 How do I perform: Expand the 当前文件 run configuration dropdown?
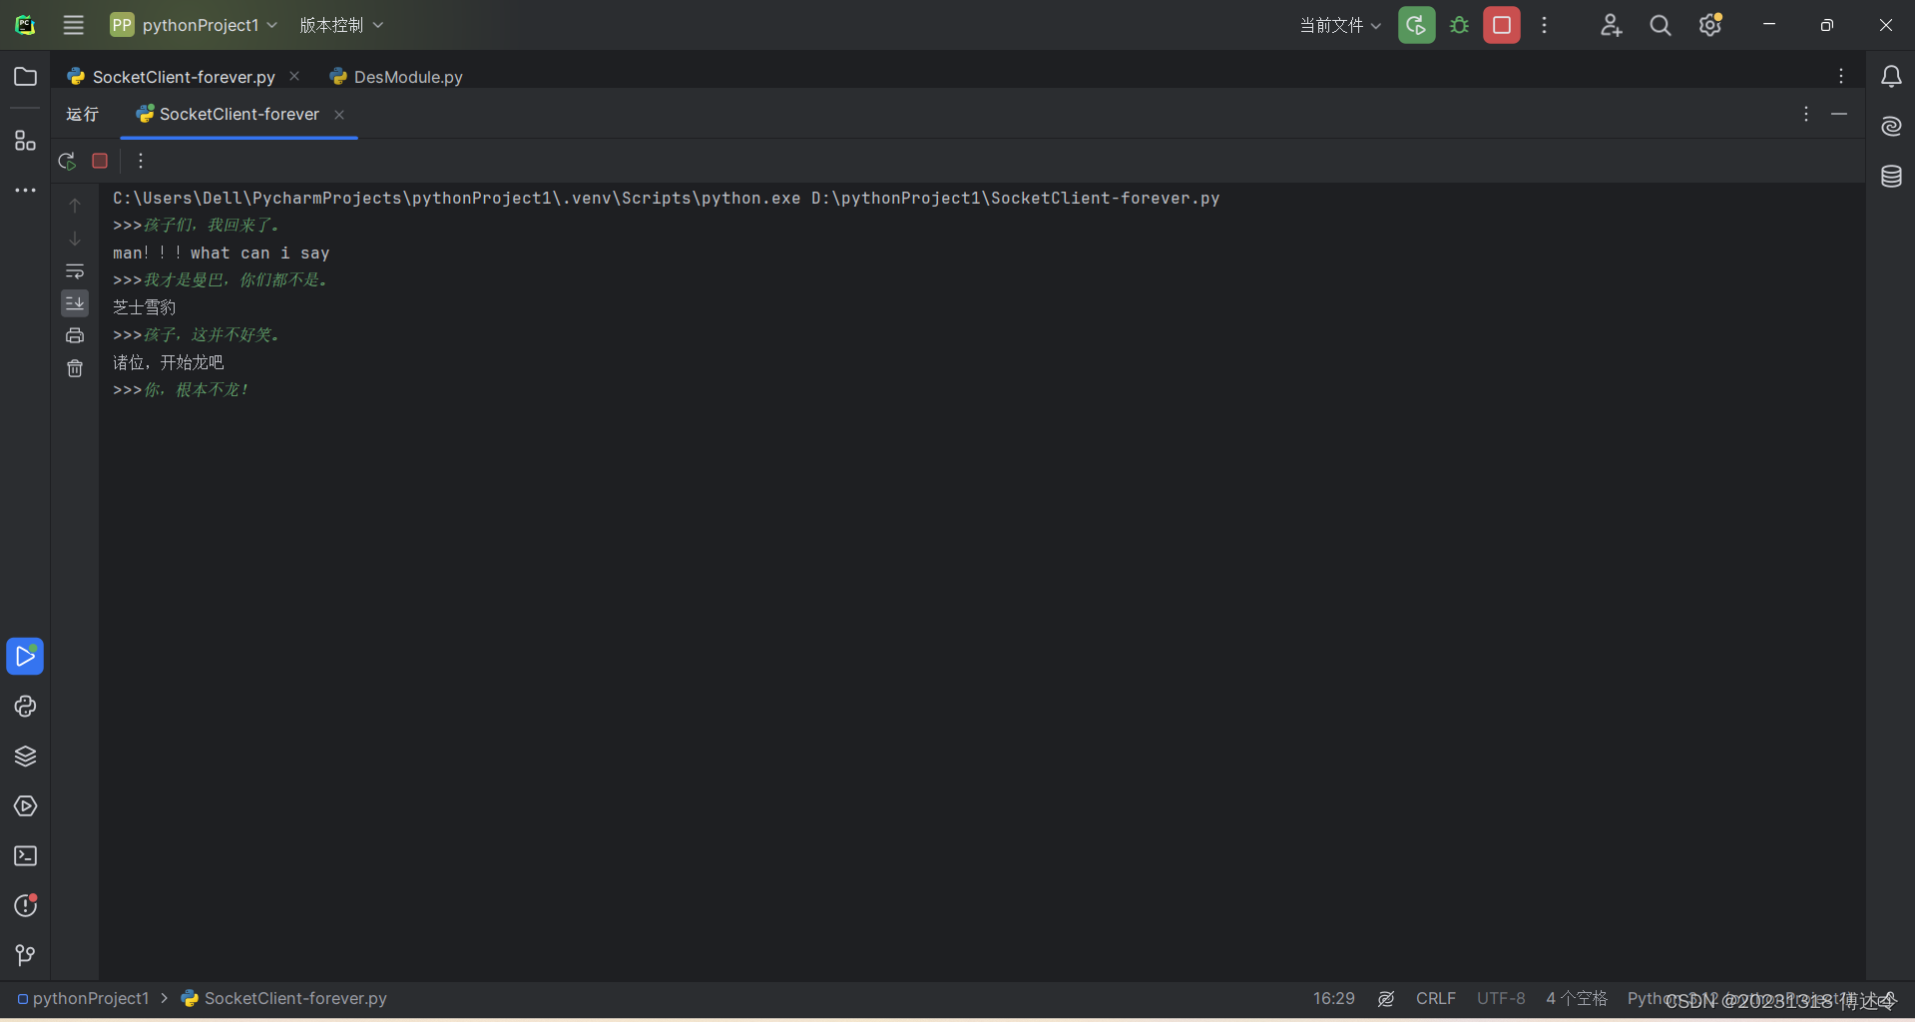coord(1340,25)
